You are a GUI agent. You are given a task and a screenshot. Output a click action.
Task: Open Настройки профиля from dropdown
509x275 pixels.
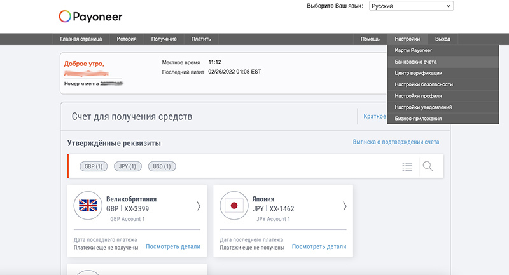point(443,95)
